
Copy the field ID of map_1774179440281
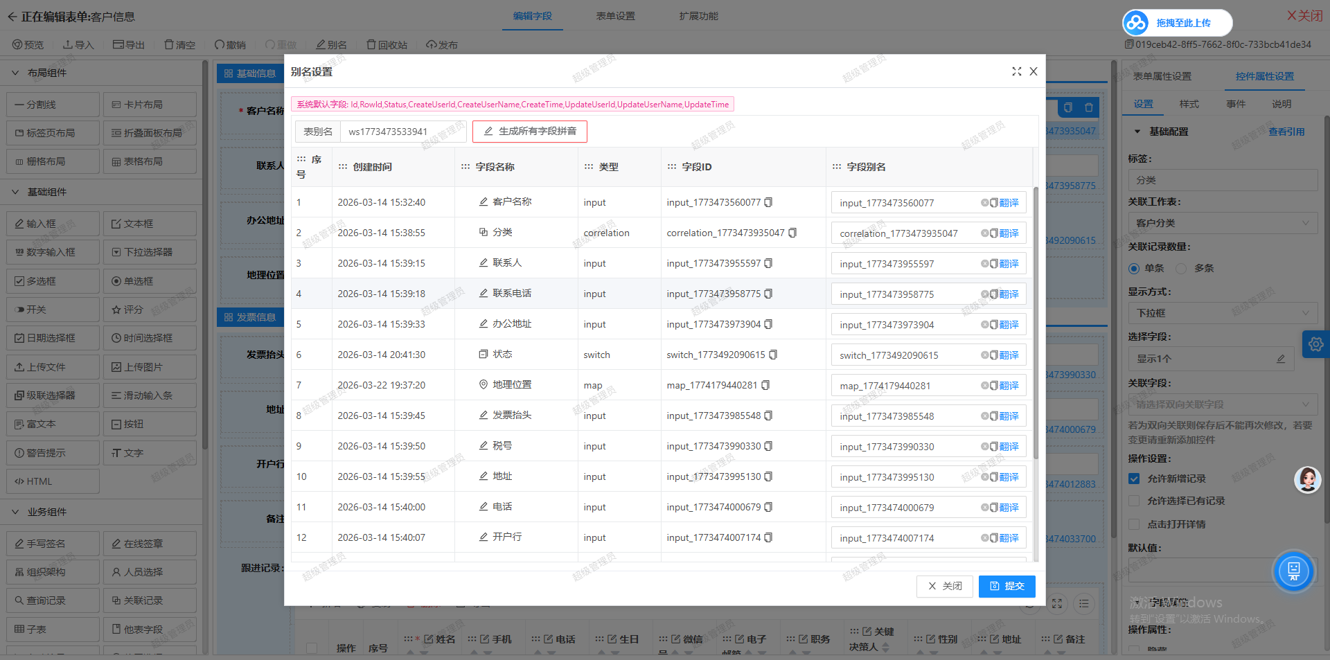tap(765, 385)
